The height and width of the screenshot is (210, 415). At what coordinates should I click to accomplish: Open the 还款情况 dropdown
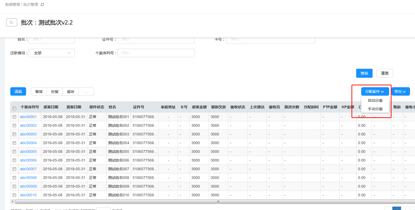tap(52, 53)
